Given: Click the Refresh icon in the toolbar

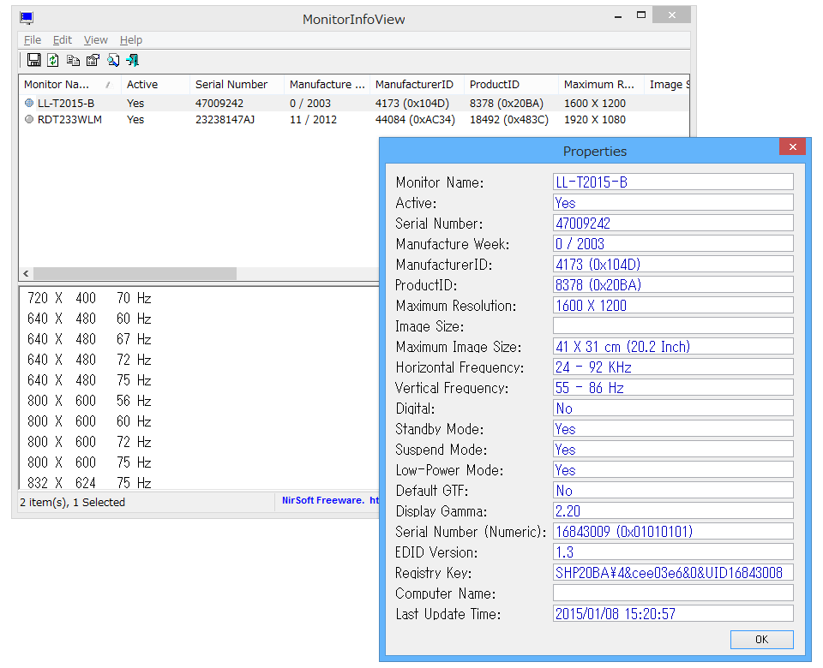Looking at the screenshot, I should coord(53,60).
